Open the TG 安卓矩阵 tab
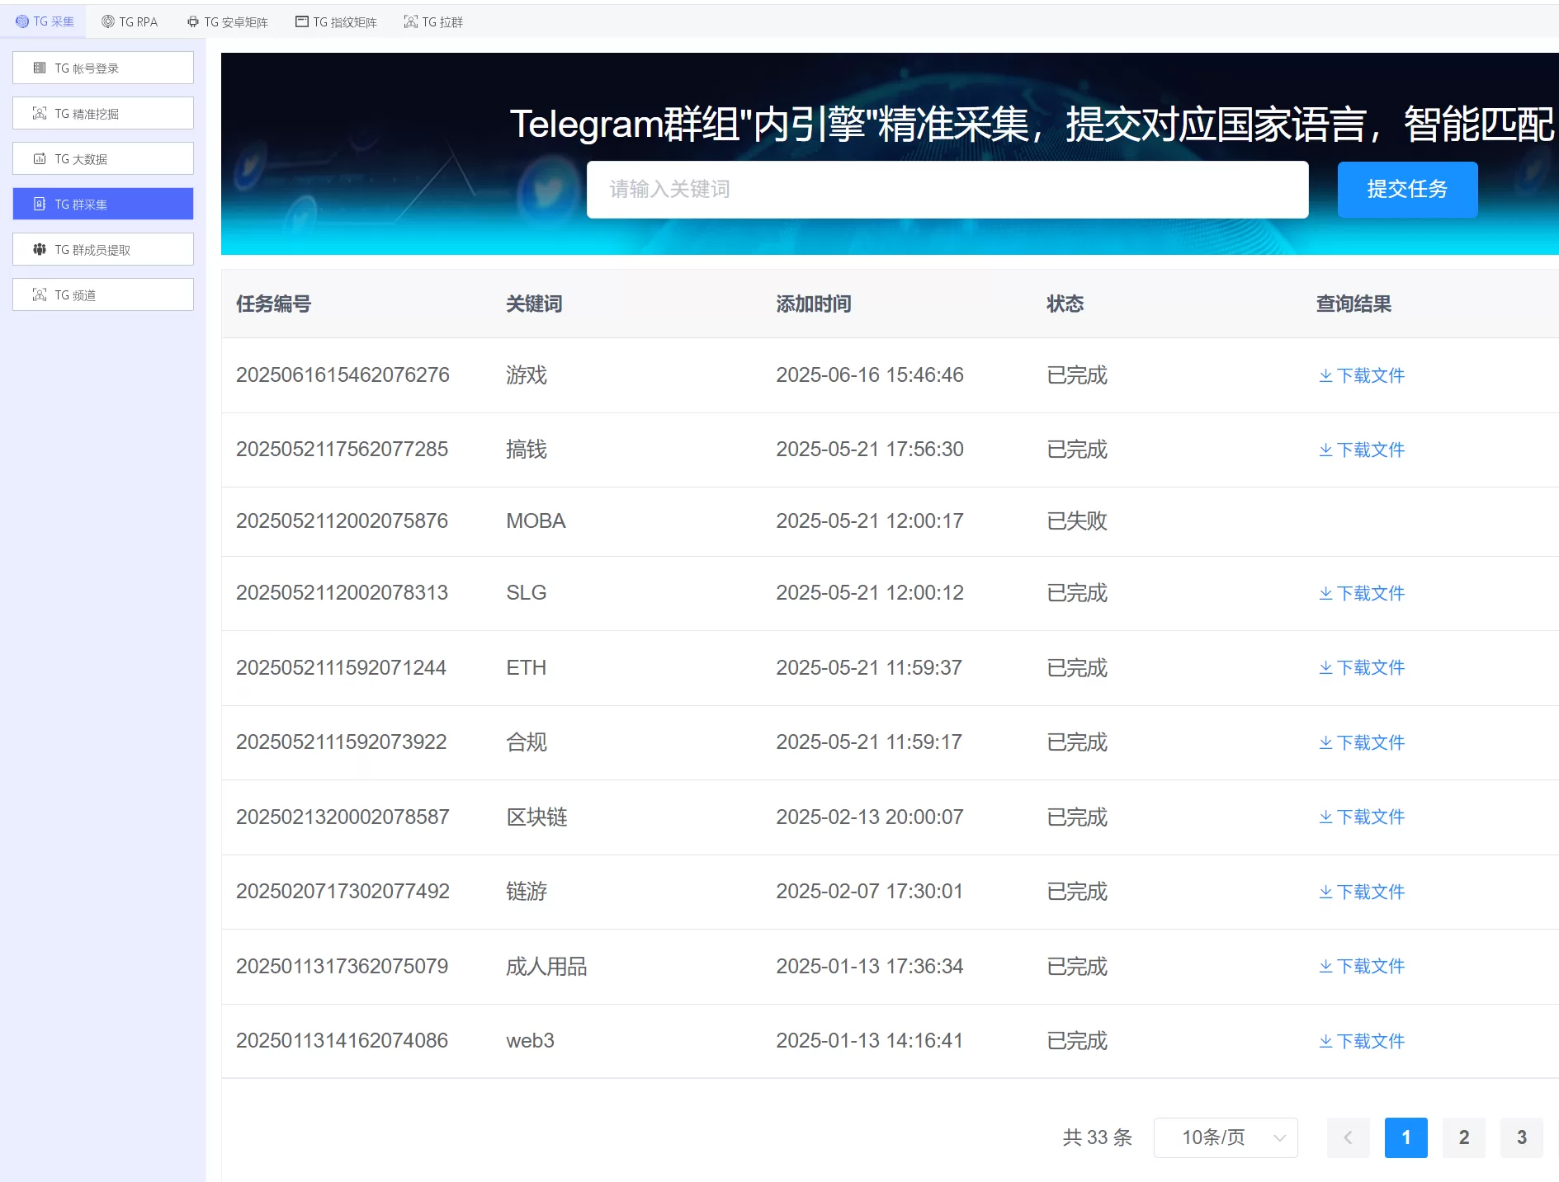The image size is (1559, 1182). [227, 21]
